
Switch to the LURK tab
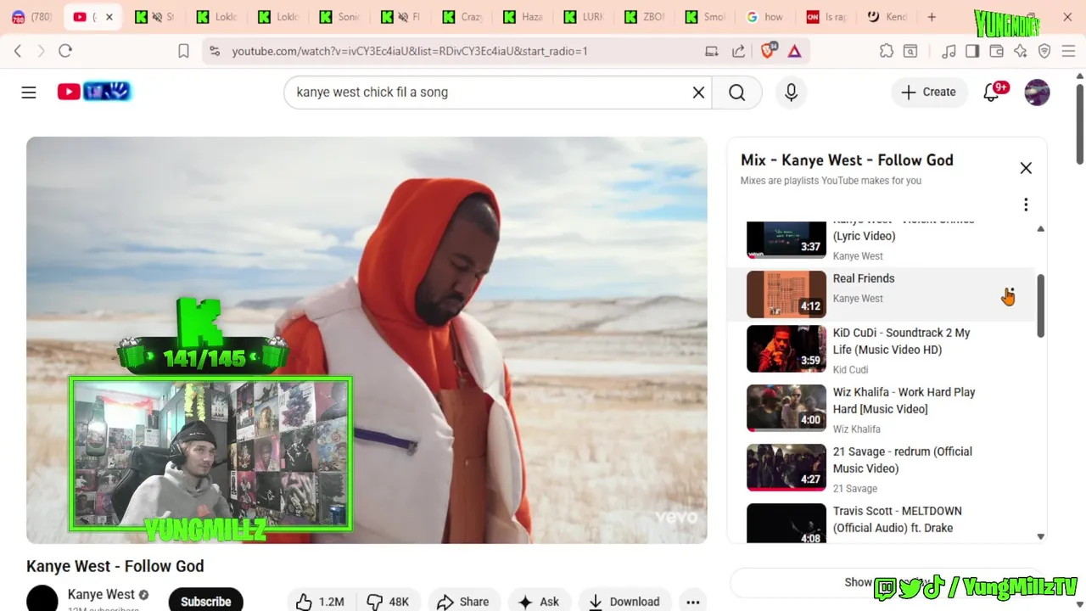[584, 17]
